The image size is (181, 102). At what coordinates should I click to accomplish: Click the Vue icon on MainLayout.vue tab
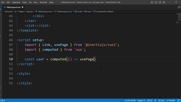click(x=5, y=7)
